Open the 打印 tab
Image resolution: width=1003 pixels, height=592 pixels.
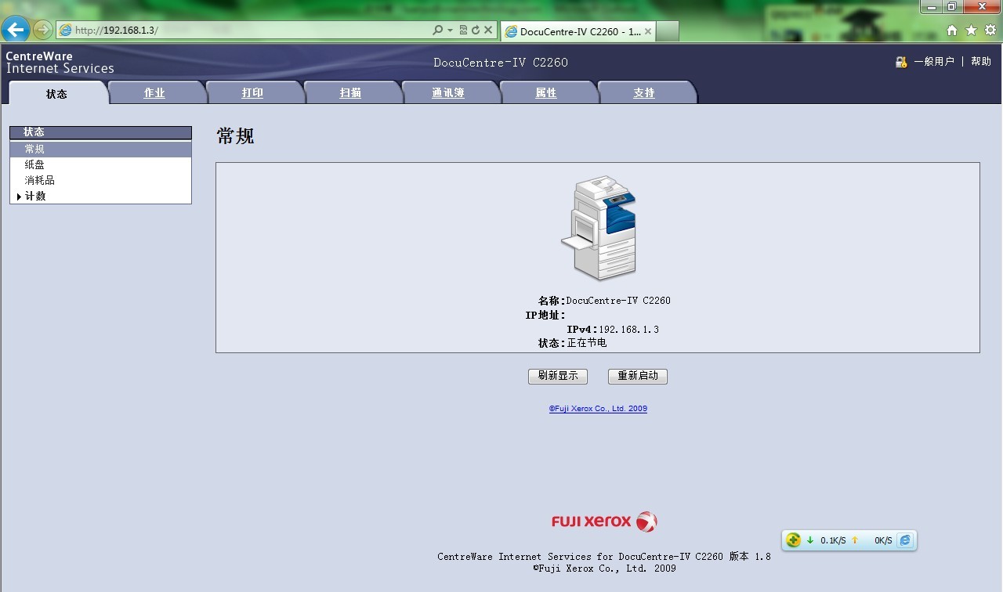tap(252, 92)
